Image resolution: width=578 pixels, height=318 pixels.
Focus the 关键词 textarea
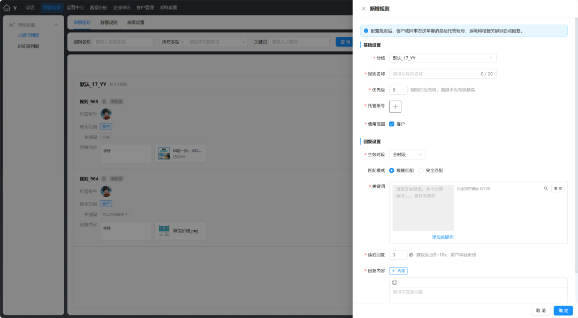(423, 208)
